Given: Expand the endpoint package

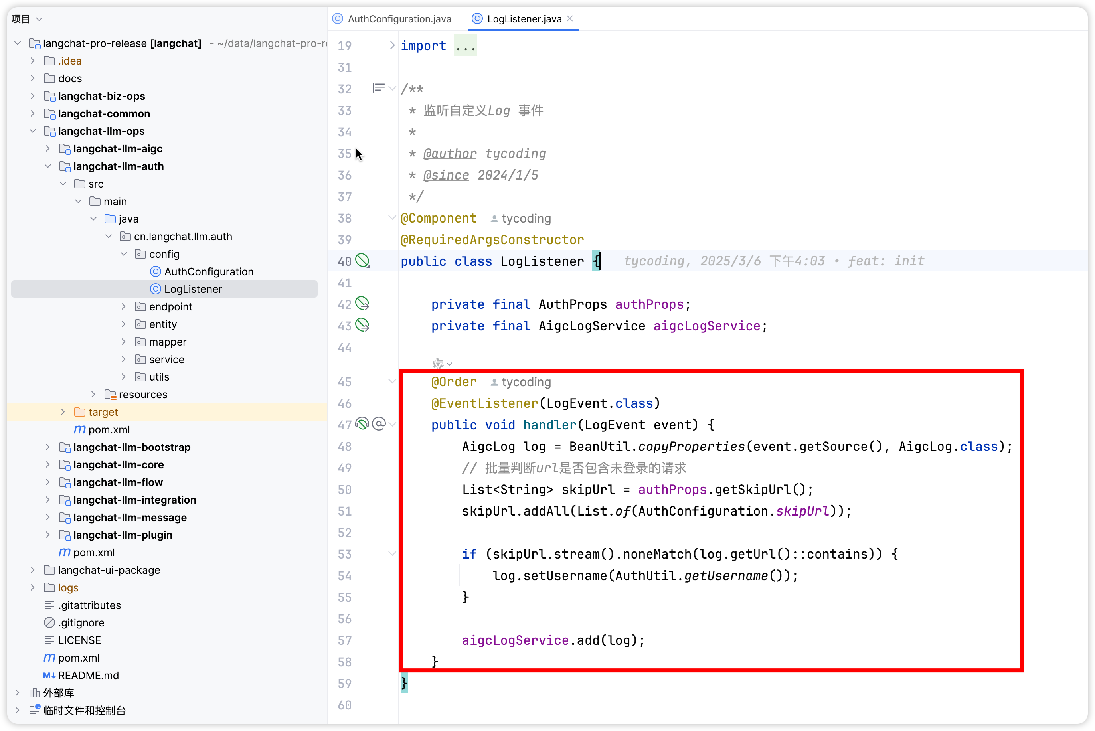Looking at the screenshot, I should (124, 306).
